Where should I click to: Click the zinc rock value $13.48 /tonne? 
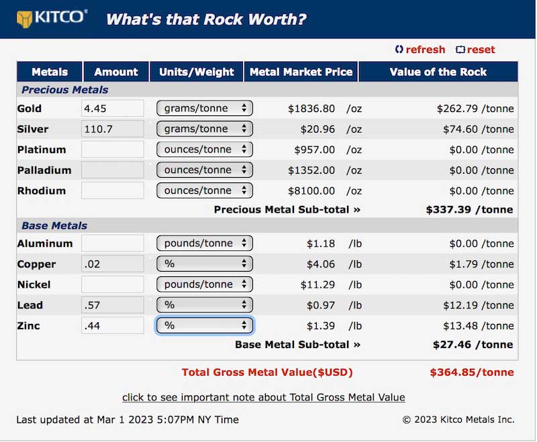pos(478,325)
